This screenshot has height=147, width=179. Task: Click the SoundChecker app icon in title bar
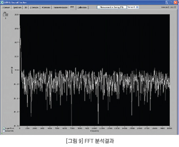pos(2,2)
